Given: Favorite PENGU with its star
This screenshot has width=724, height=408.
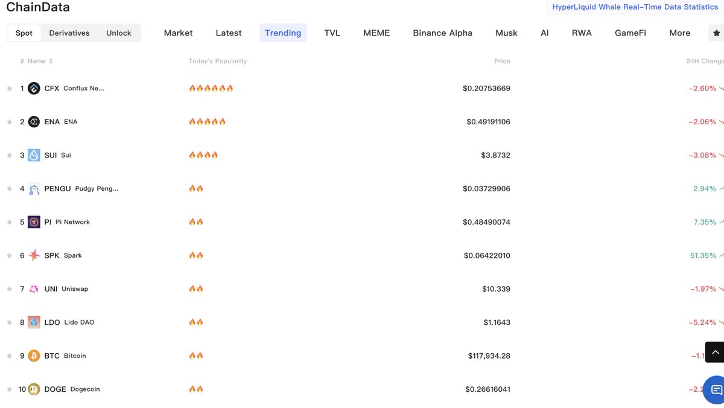Looking at the screenshot, I should (9, 189).
